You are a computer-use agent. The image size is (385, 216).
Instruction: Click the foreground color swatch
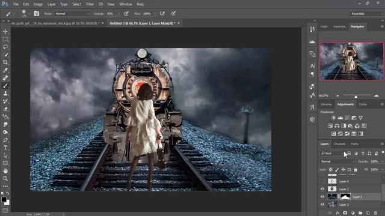tap(4, 199)
